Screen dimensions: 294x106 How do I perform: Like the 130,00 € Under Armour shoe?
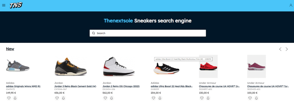[x=202, y=98]
